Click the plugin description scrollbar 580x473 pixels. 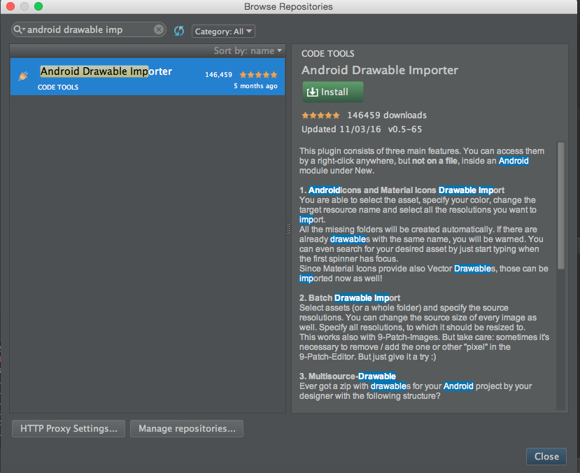[x=560, y=210]
